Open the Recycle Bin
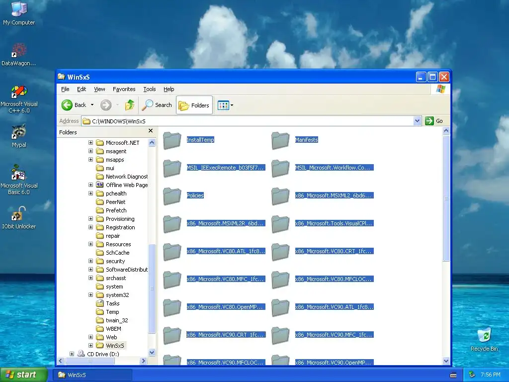 (484, 339)
